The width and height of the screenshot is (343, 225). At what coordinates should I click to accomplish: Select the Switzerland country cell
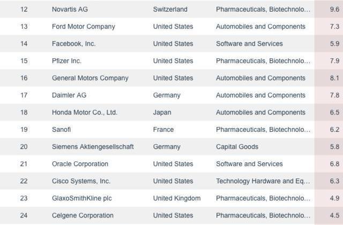pyautogui.click(x=170, y=10)
